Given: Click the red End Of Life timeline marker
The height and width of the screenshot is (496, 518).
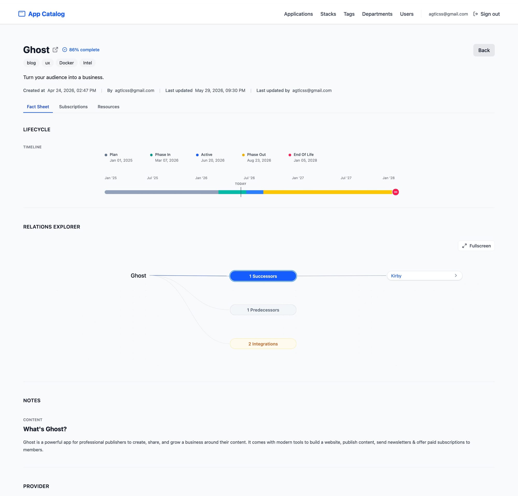Looking at the screenshot, I should click(x=395, y=192).
